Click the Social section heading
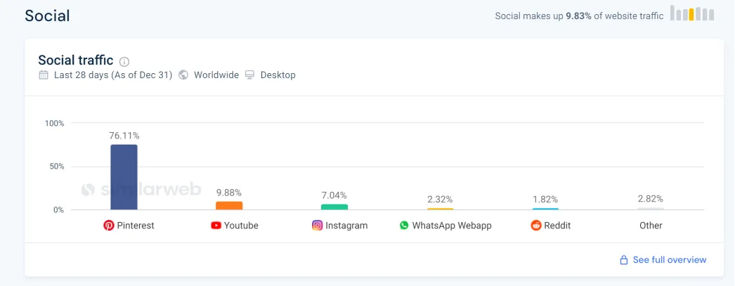The width and height of the screenshot is (735, 286). point(47,16)
